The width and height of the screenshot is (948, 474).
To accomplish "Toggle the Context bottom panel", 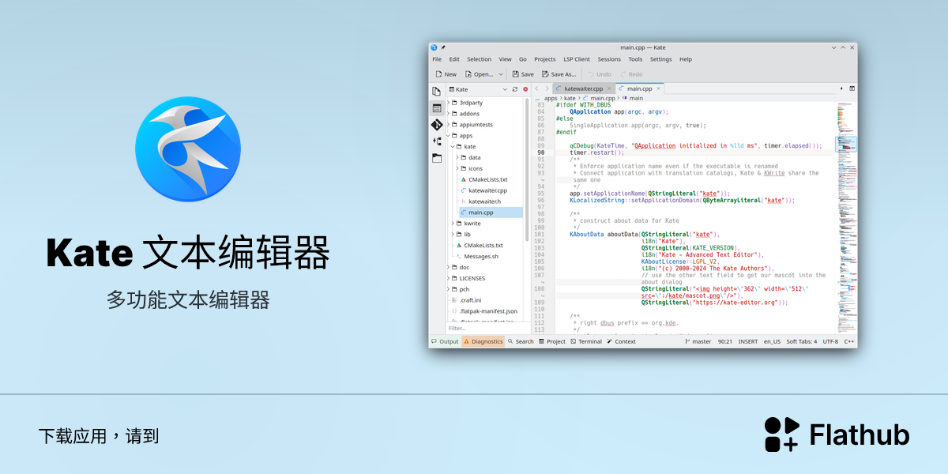I will point(621,341).
